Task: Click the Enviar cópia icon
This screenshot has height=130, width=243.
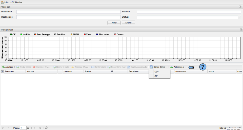Action: pyautogui.click(x=93, y=67)
